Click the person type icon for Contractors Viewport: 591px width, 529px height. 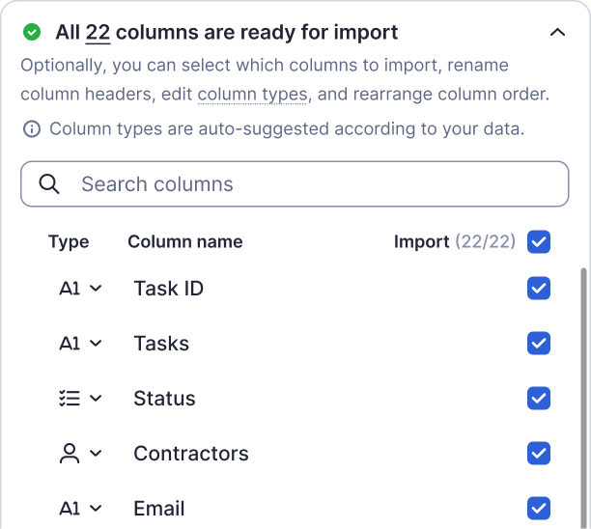click(x=70, y=454)
